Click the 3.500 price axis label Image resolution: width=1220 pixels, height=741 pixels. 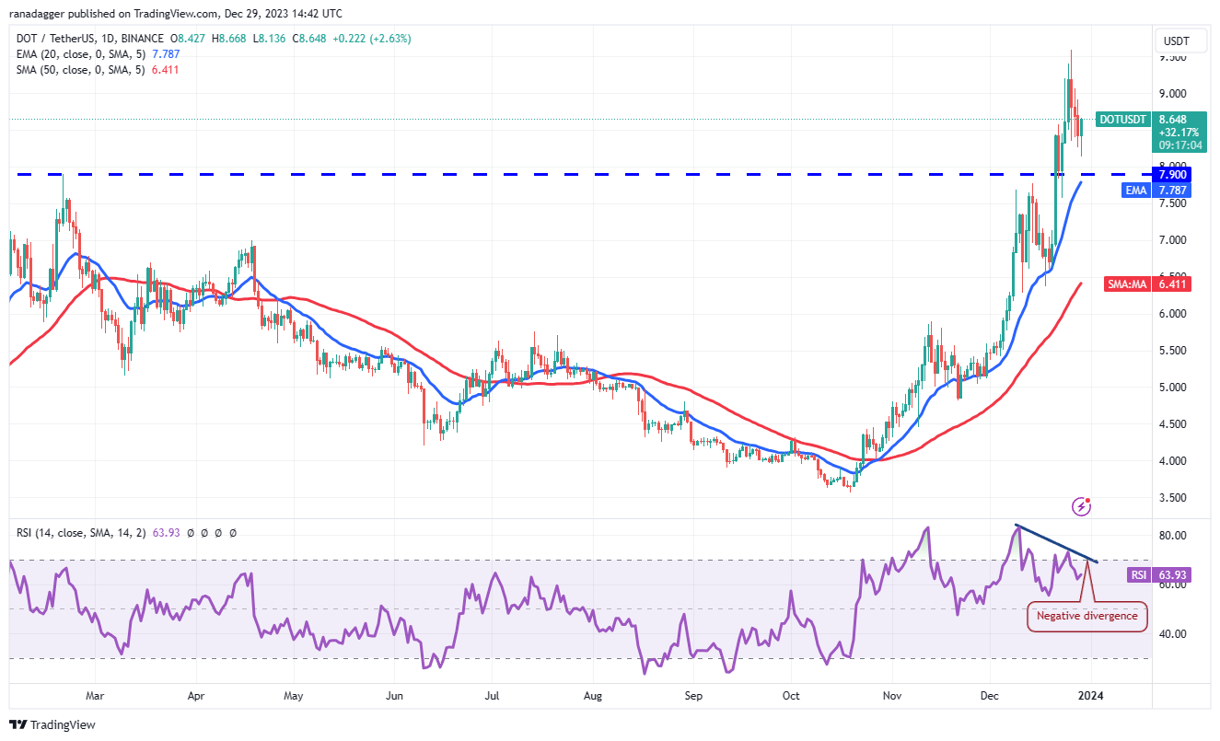coord(1173,498)
